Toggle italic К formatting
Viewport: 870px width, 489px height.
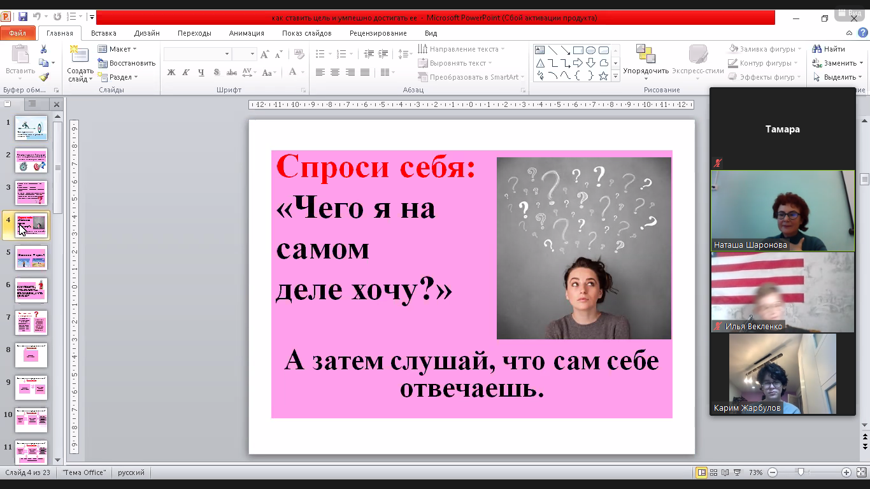[187, 73]
